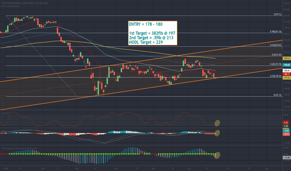Click the 13 date label on the time axis
This screenshot has height=171, width=291.
(57, 169)
